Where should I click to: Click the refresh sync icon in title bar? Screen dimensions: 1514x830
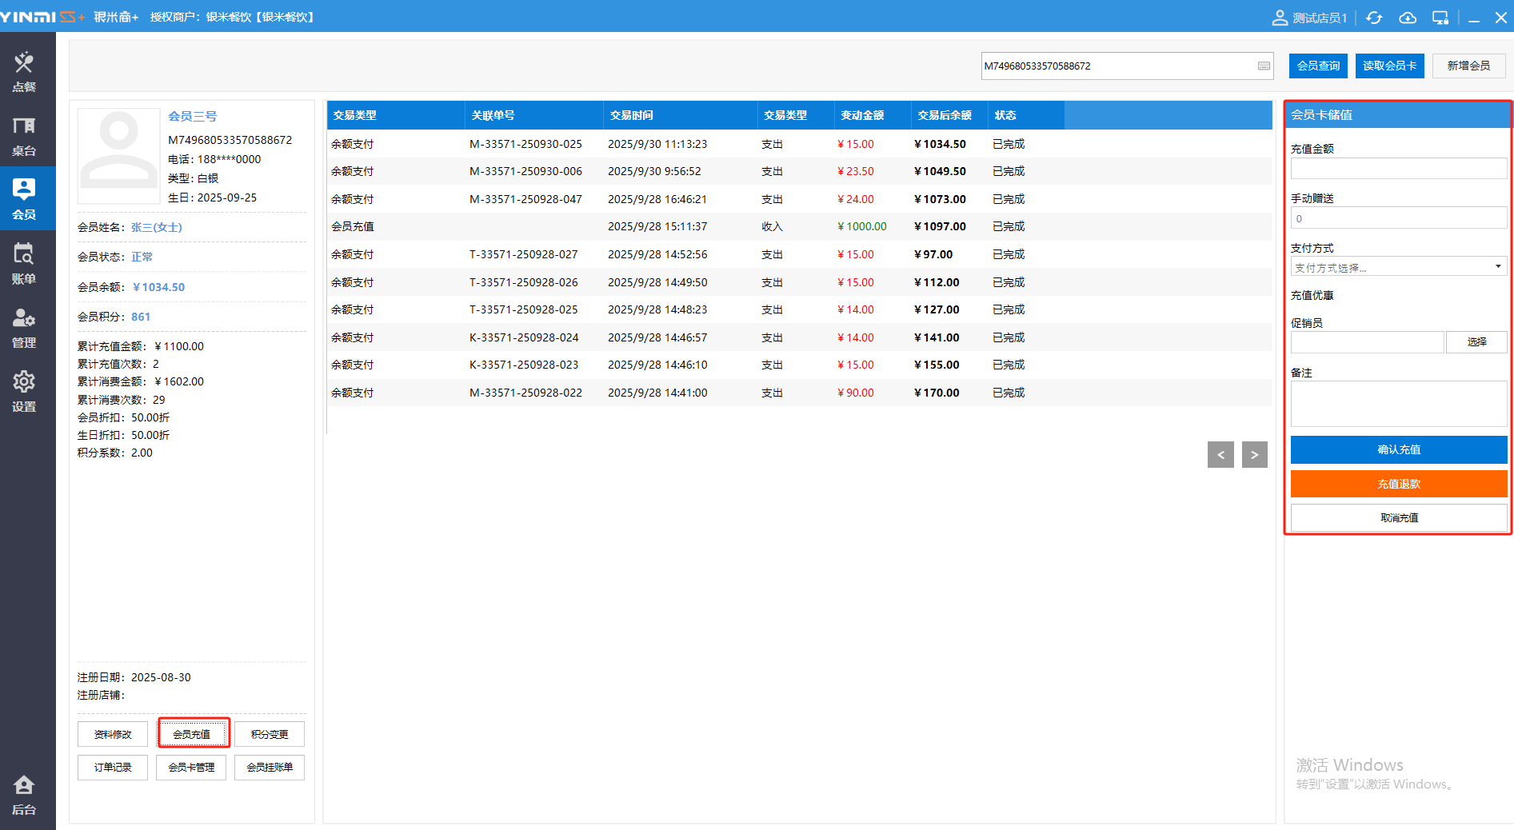point(1374,18)
